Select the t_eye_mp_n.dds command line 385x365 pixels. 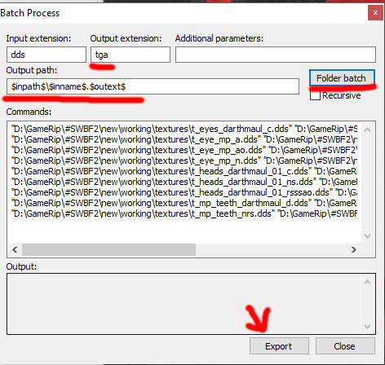click(184, 161)
